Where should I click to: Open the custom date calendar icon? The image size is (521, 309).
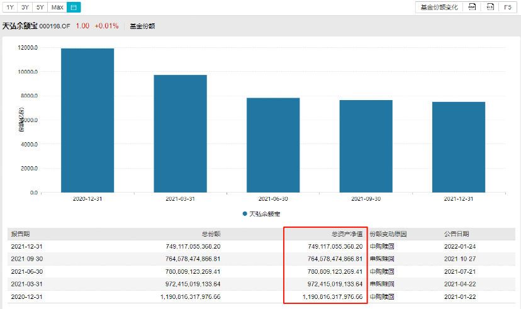click(74, 8)
